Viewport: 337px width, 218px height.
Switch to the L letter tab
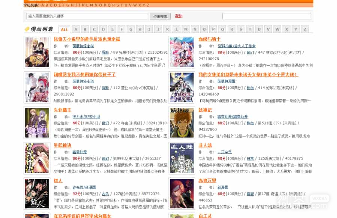pyautogui.click(x=177, y=29)
